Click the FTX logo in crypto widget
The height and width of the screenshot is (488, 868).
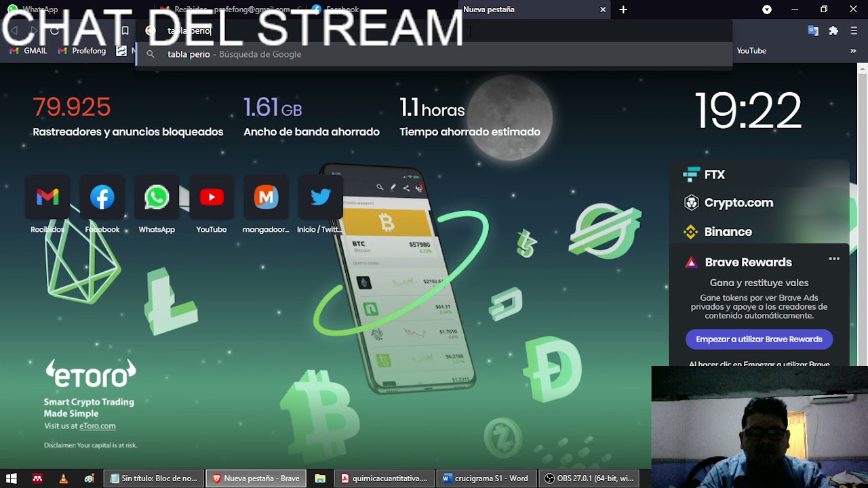point(691,175)
